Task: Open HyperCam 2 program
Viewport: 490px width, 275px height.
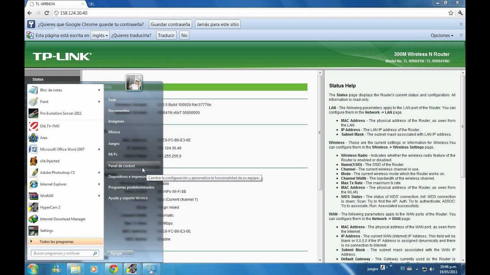Action: coord(65,207)
